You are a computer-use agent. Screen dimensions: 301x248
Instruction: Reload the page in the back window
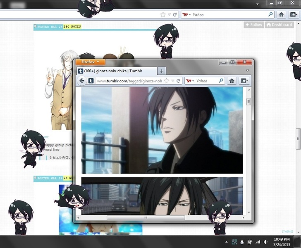174,14
